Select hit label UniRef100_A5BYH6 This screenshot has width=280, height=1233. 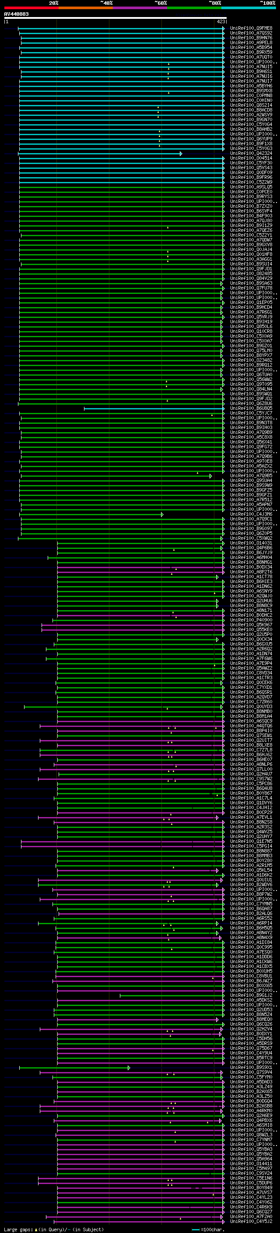251,86
